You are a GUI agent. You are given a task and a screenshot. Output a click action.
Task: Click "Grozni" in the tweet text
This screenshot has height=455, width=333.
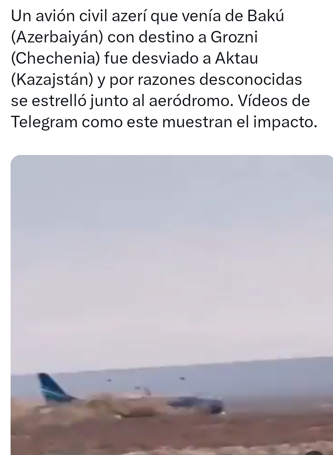coord(234,37)
